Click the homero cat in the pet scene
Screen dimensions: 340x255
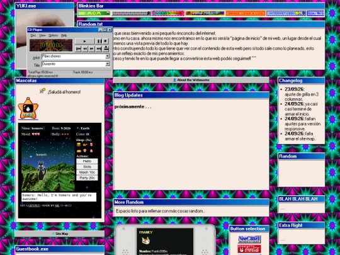tap(42, 171)
